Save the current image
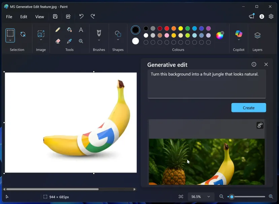Image resolution: width=279 pixels, height=204 pixels. pos(55,16)
